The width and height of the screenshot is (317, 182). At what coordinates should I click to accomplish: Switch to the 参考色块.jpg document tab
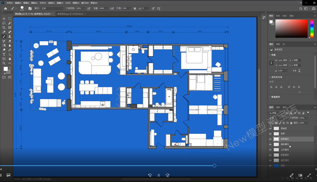(x=68, y=14)
